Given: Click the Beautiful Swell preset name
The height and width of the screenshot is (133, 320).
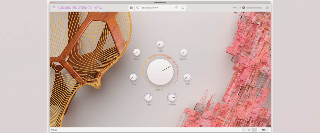Looking at the screenshot, I should click(x=150, y=8).
